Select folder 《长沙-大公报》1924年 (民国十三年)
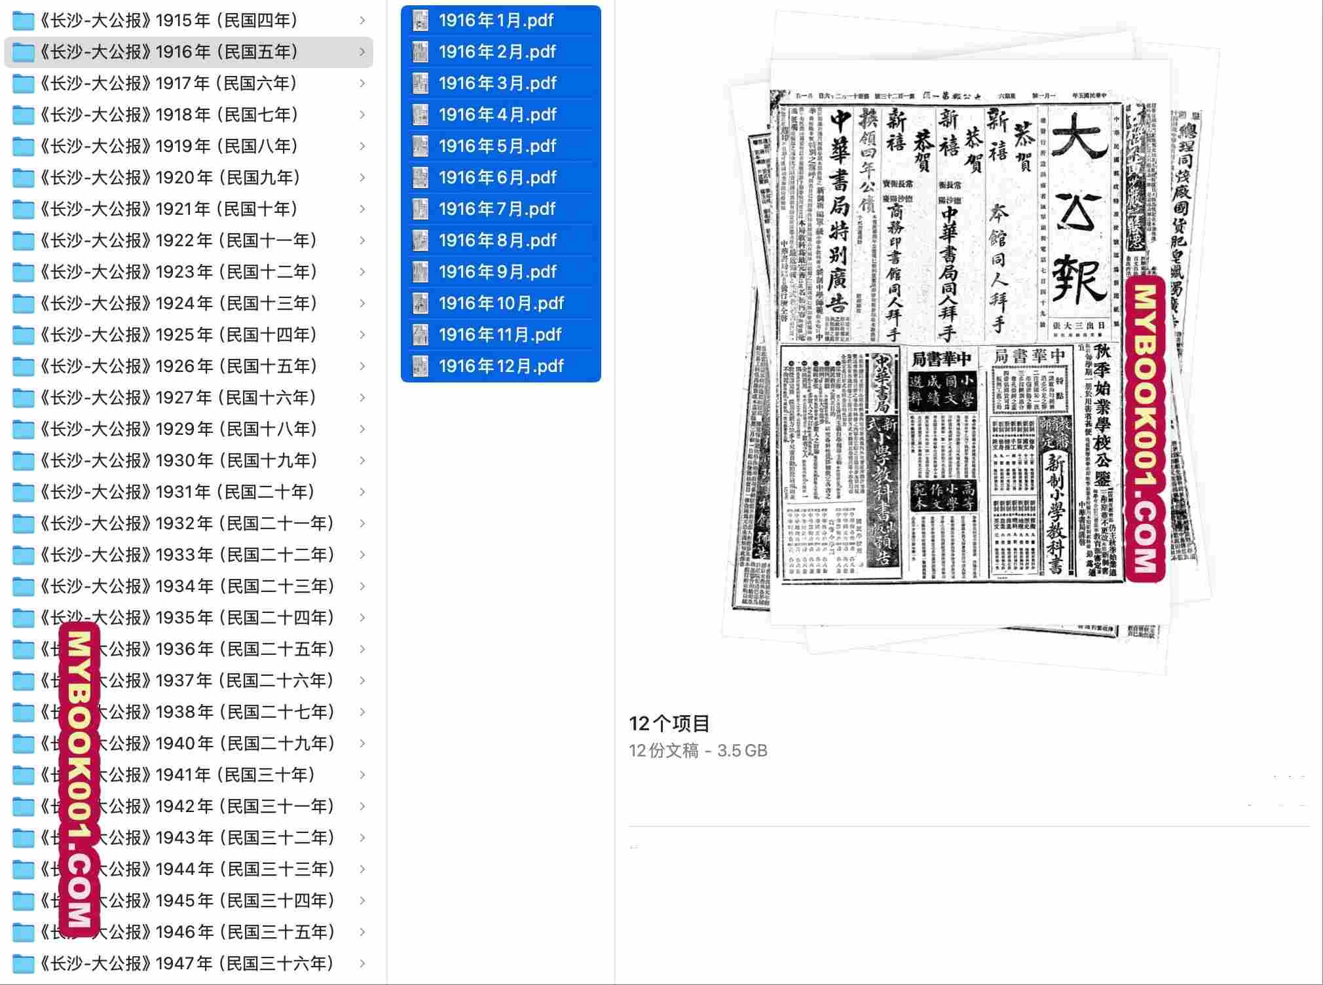The image size is (1323, 985). pyautogui.click(x=189, y=304)
